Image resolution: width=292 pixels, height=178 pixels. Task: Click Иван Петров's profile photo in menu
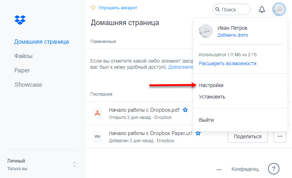206,31
